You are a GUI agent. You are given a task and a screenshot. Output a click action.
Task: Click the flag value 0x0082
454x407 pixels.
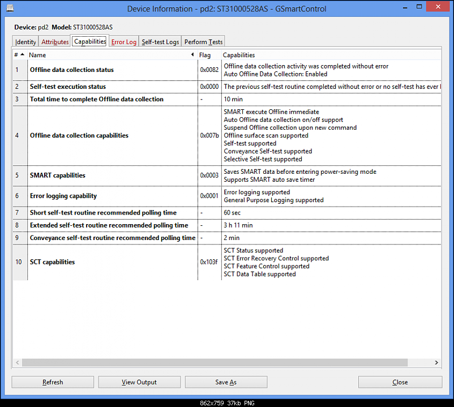click(x=209, y=70)
